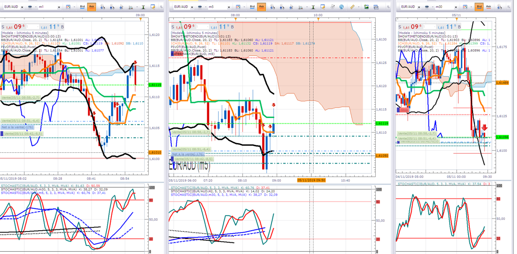517x254 pixels.
Task: Click the picture snapshot icon in m5 toolbar
Action: (366, 7)
